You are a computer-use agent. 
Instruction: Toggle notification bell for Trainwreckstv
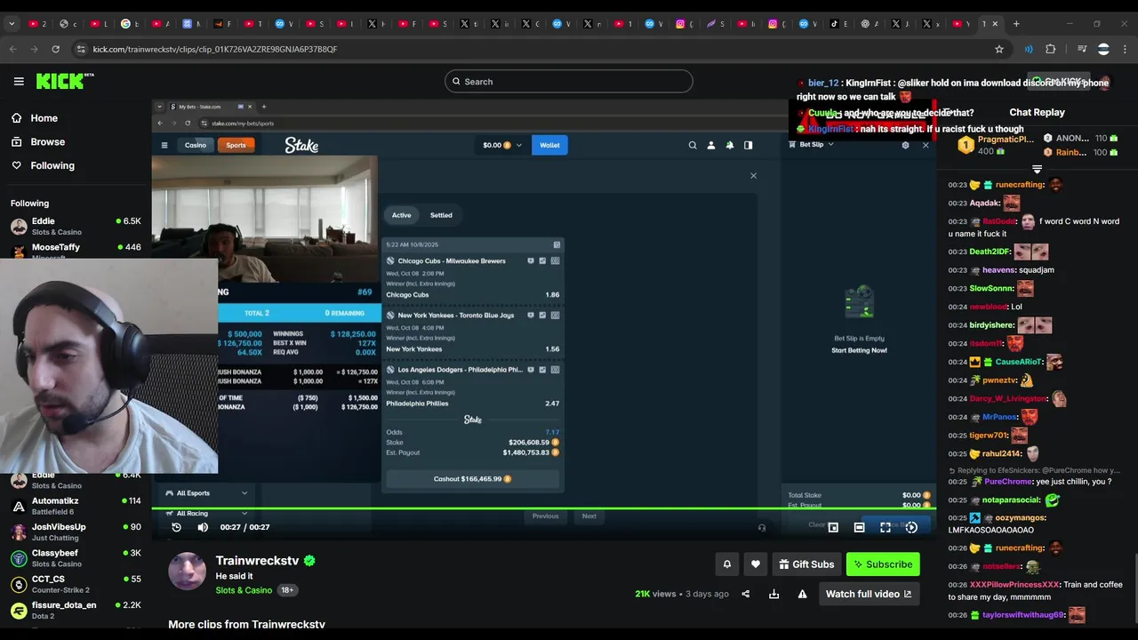pos(727,564)
